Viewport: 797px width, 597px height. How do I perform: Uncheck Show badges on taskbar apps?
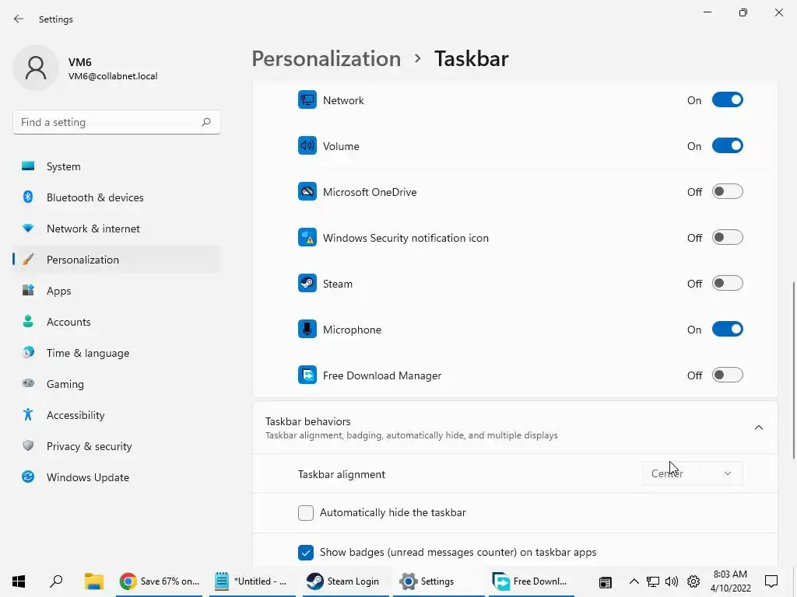click(x=305, y=553)
